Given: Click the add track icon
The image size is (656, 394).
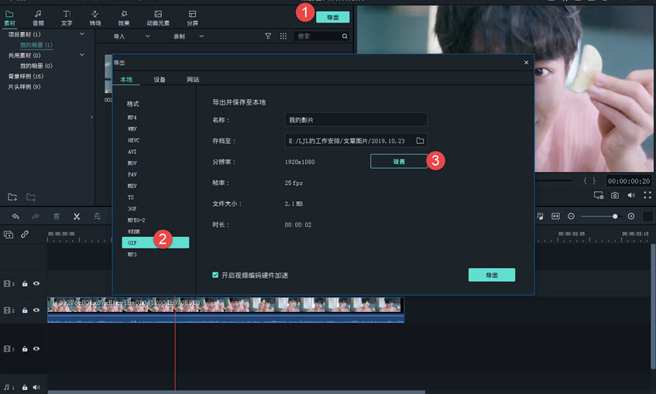Looking at the screenshot, I should coord(9,235).
